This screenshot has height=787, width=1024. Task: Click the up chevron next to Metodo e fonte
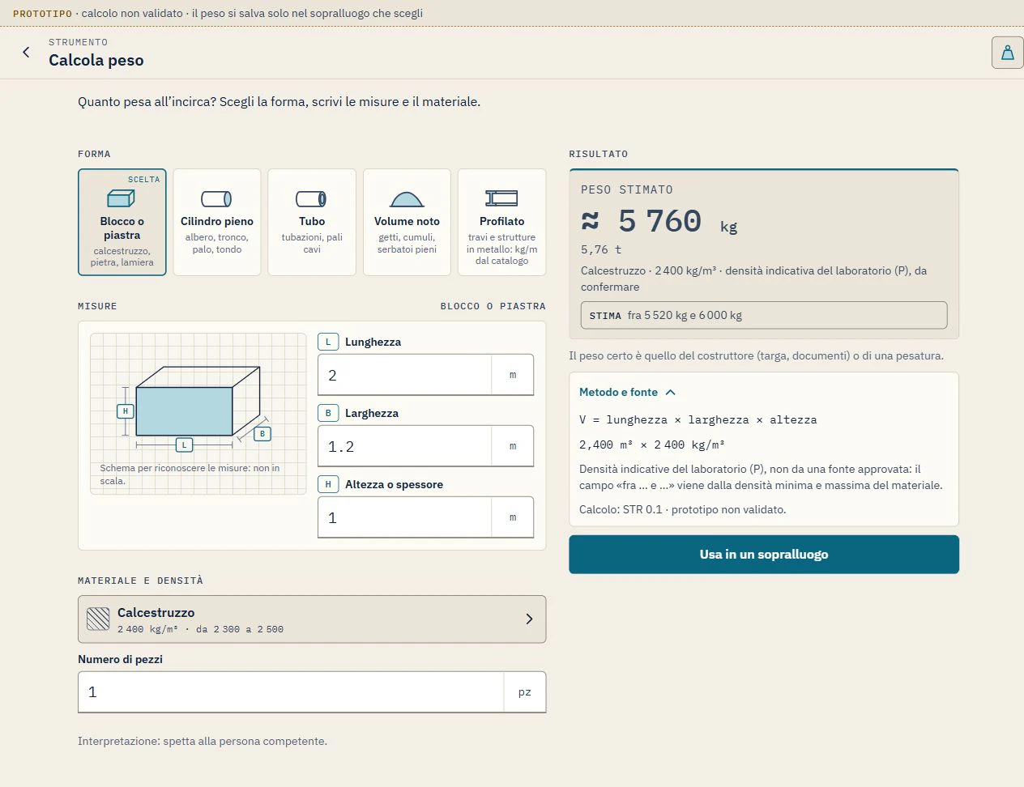click(670, 392)
